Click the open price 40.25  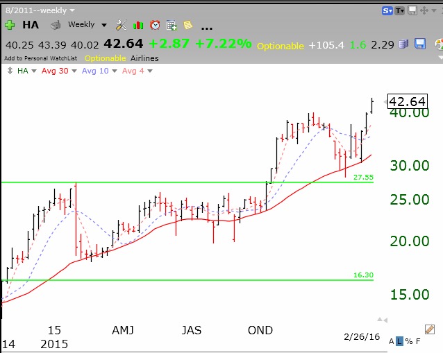click(x=19, y=45)
